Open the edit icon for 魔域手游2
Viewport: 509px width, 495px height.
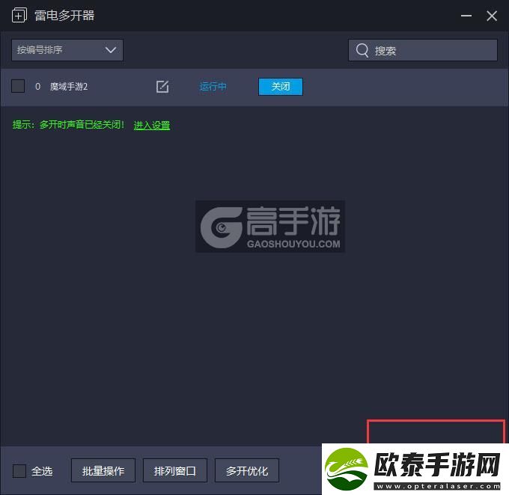pos(162,87)
